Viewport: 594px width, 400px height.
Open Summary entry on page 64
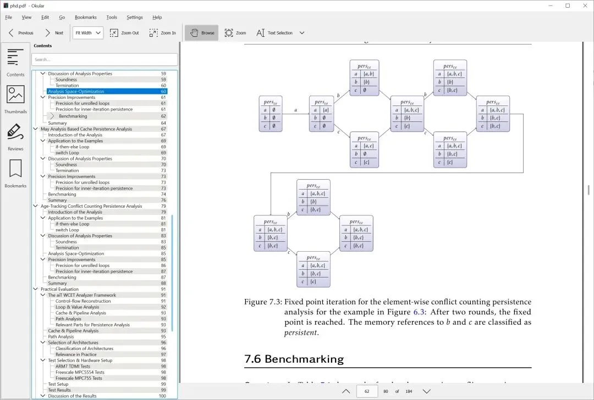(x=107, y=123)
